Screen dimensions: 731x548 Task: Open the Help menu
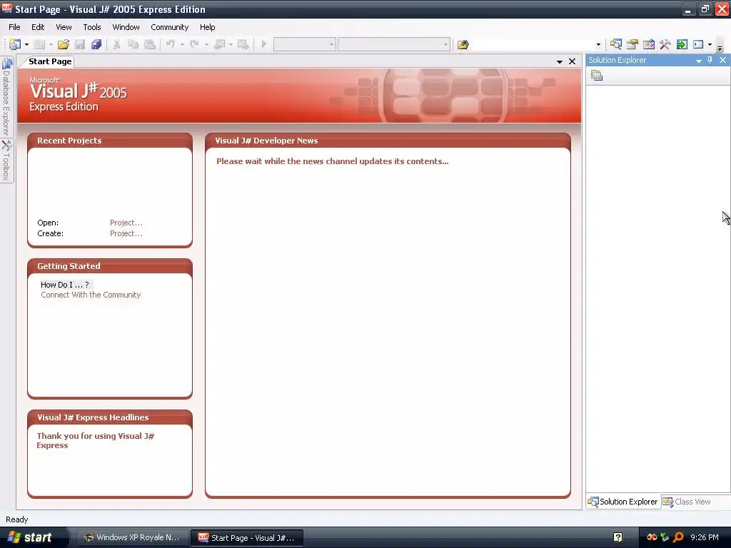click(208, 27)
